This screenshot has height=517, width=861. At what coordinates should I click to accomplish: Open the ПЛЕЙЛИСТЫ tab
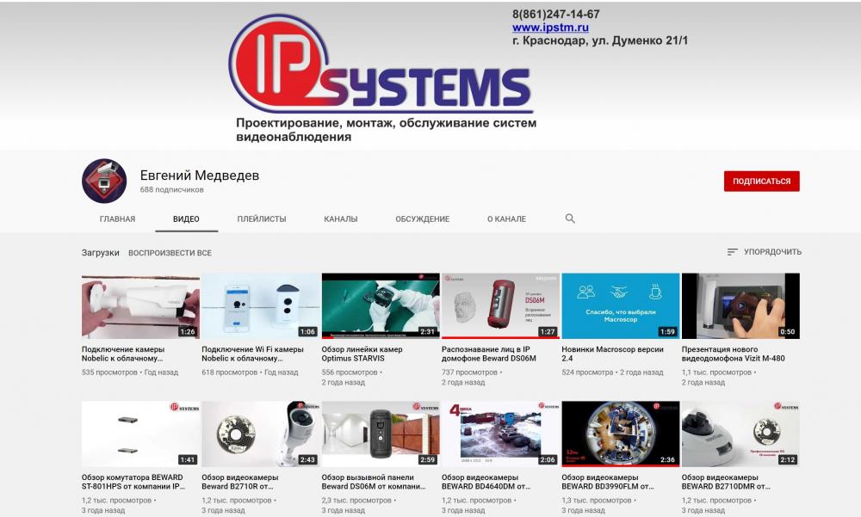(262, 219)
